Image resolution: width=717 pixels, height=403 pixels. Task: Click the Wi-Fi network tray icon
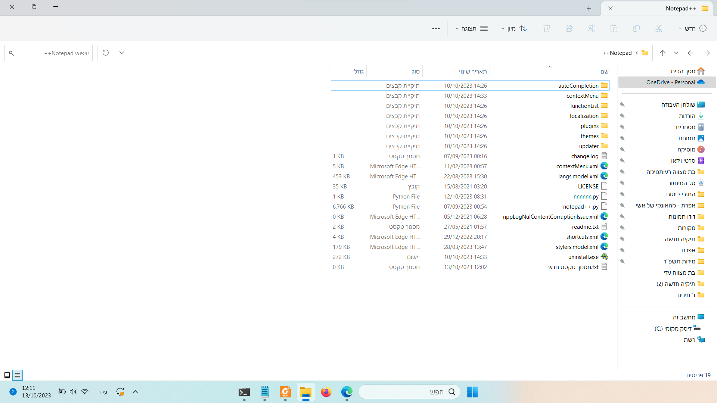85,392
